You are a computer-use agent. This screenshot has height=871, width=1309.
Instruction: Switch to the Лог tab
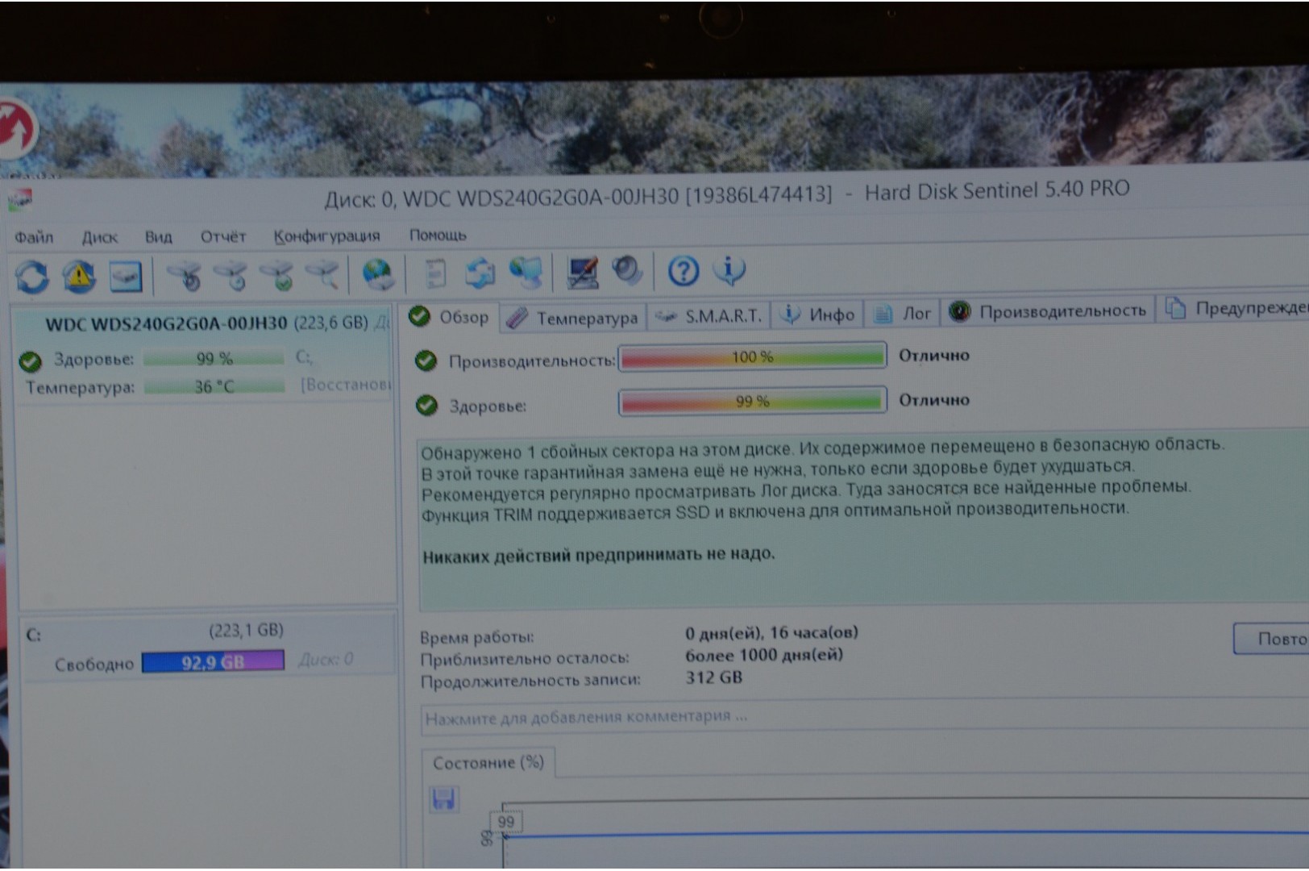pyautogui.click(x=904, y=313)
